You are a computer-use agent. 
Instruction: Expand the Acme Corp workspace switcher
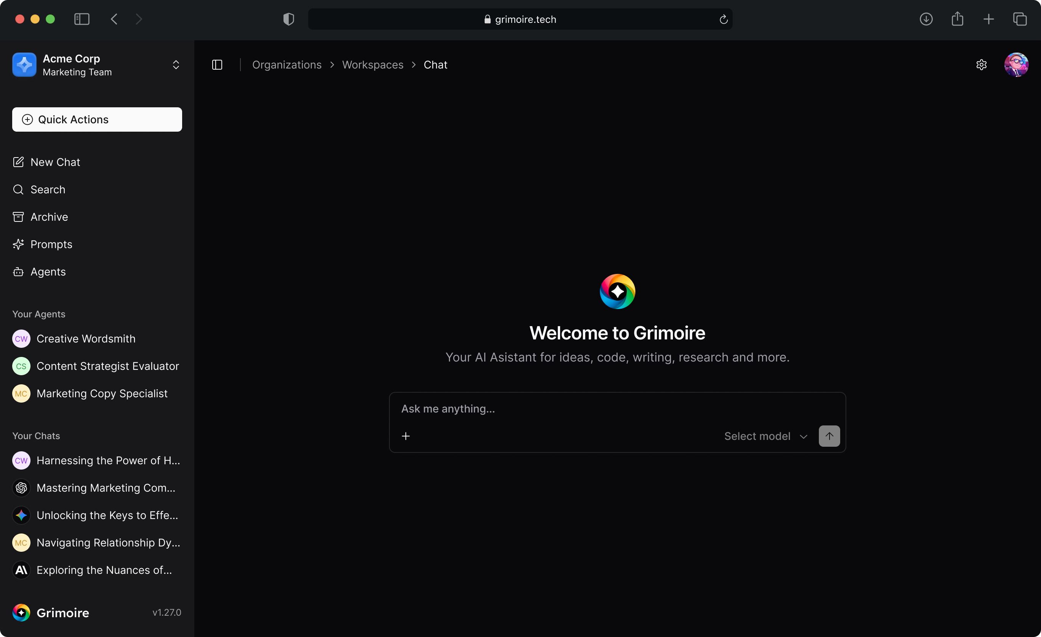[176, 65]
